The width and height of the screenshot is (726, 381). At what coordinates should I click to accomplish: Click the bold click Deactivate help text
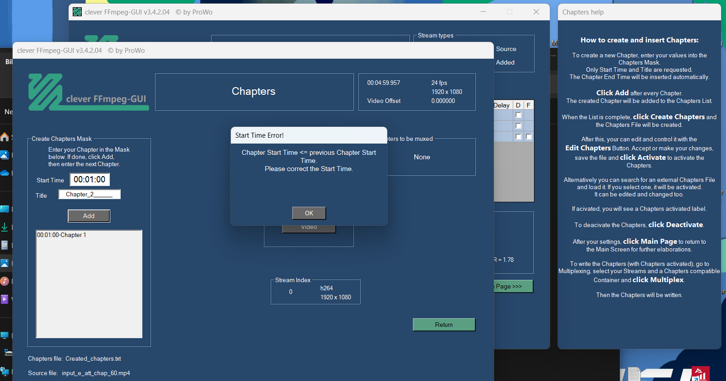675,225
